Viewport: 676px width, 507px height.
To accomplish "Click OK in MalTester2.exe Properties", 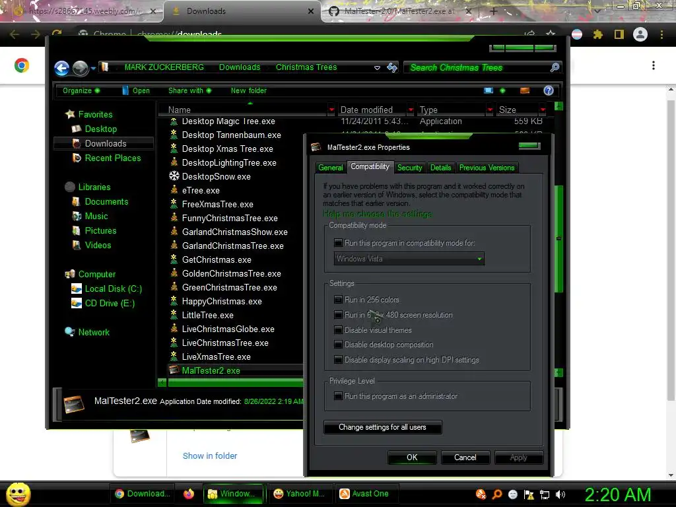I will click(x=412, y=457).
